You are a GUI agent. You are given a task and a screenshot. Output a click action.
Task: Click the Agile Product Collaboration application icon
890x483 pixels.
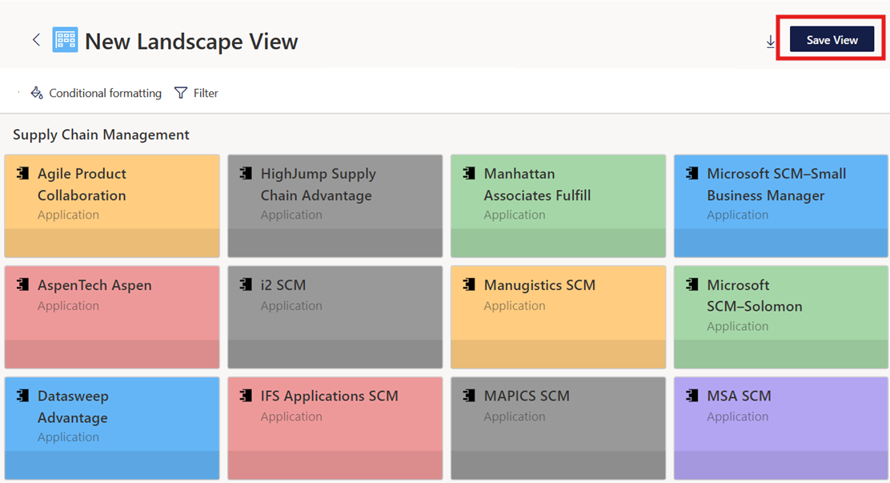(x=22, y=173)
